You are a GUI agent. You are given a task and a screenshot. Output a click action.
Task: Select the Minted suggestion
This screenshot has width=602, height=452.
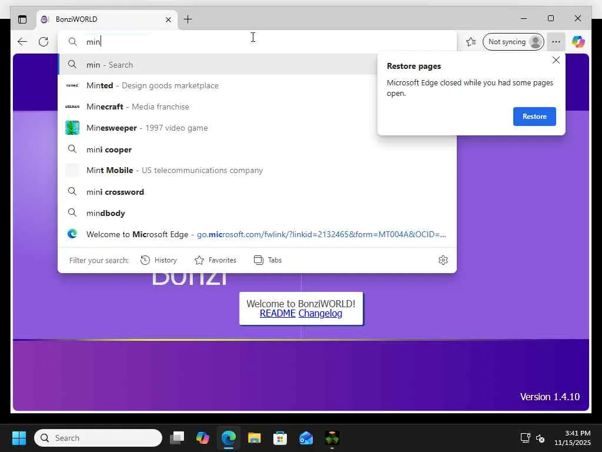coord(218,85)
